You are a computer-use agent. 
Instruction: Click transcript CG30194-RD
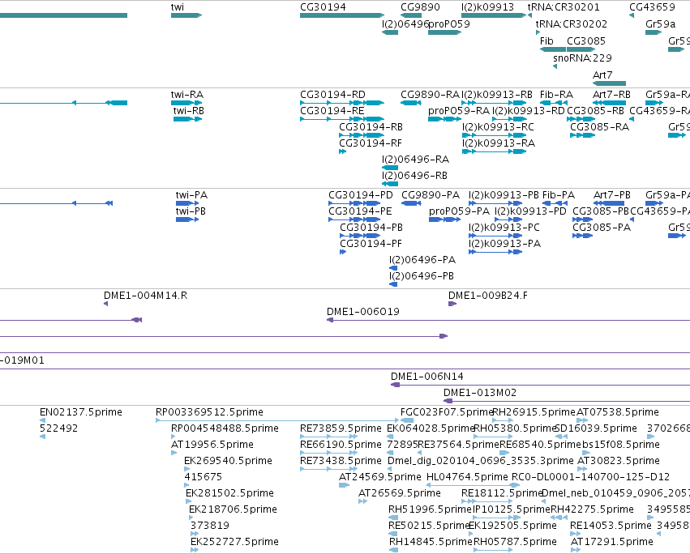pos(332,95)
